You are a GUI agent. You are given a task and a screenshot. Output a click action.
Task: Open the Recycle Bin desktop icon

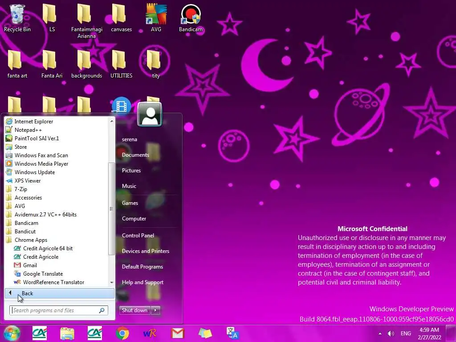[17, 18]
